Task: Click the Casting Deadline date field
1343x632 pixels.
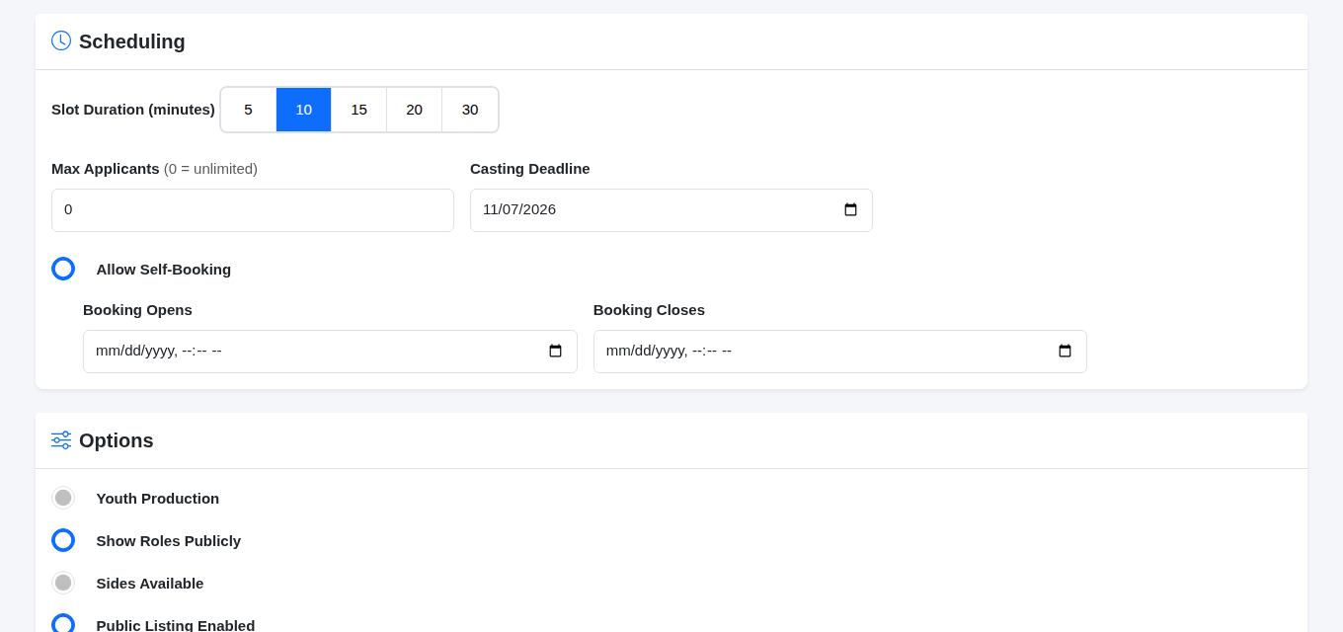Action: 671,210
